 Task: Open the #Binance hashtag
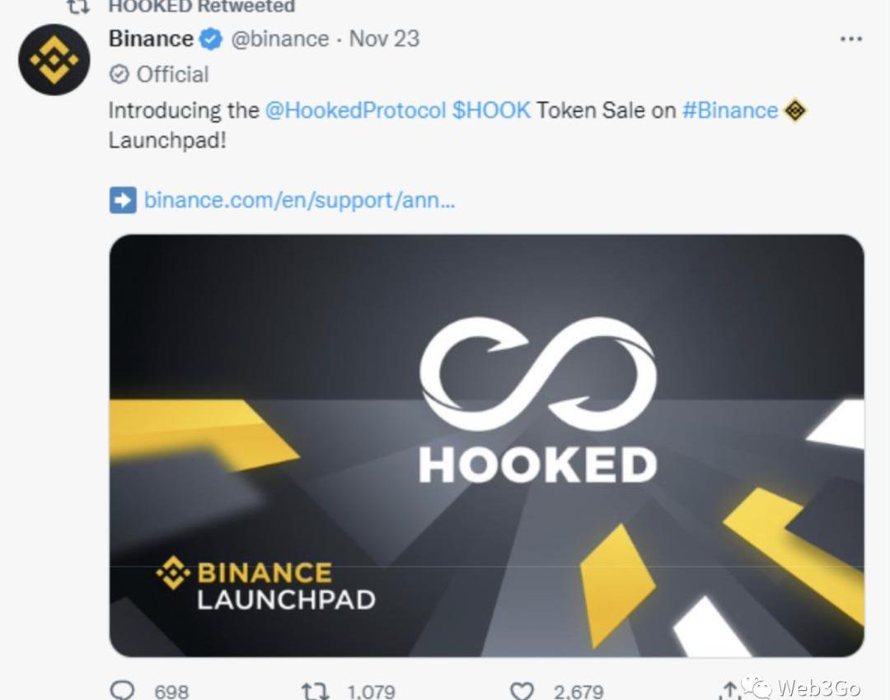729,110
